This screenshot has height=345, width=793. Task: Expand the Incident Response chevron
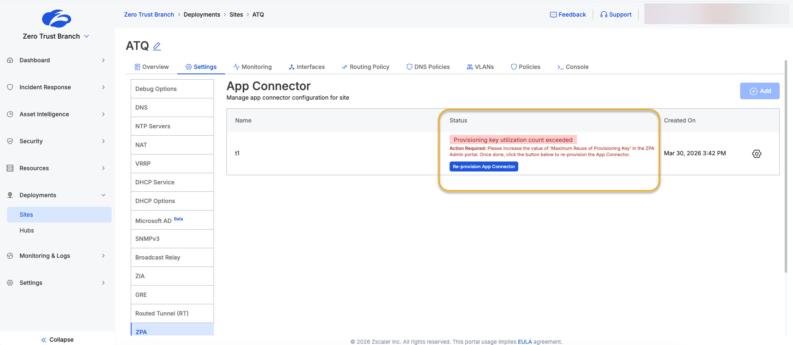pos(103,87)
